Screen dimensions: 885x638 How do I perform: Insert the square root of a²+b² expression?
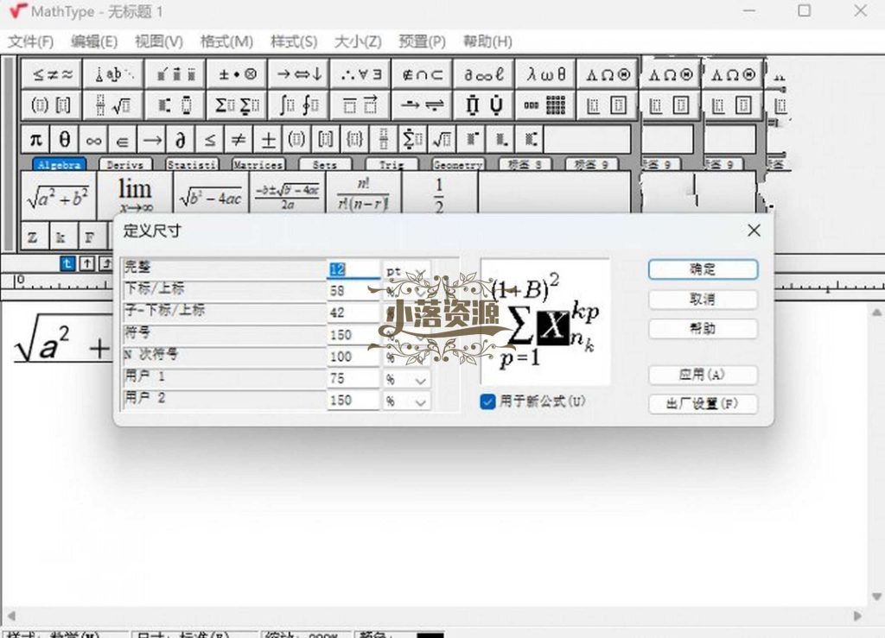58,196
